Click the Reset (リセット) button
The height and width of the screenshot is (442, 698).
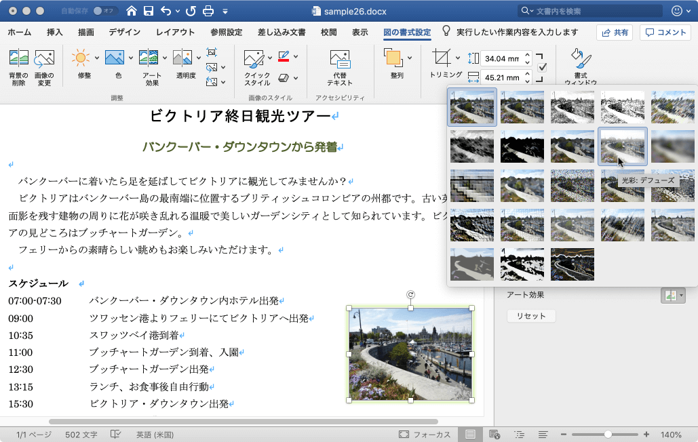(x=531, y=317)
